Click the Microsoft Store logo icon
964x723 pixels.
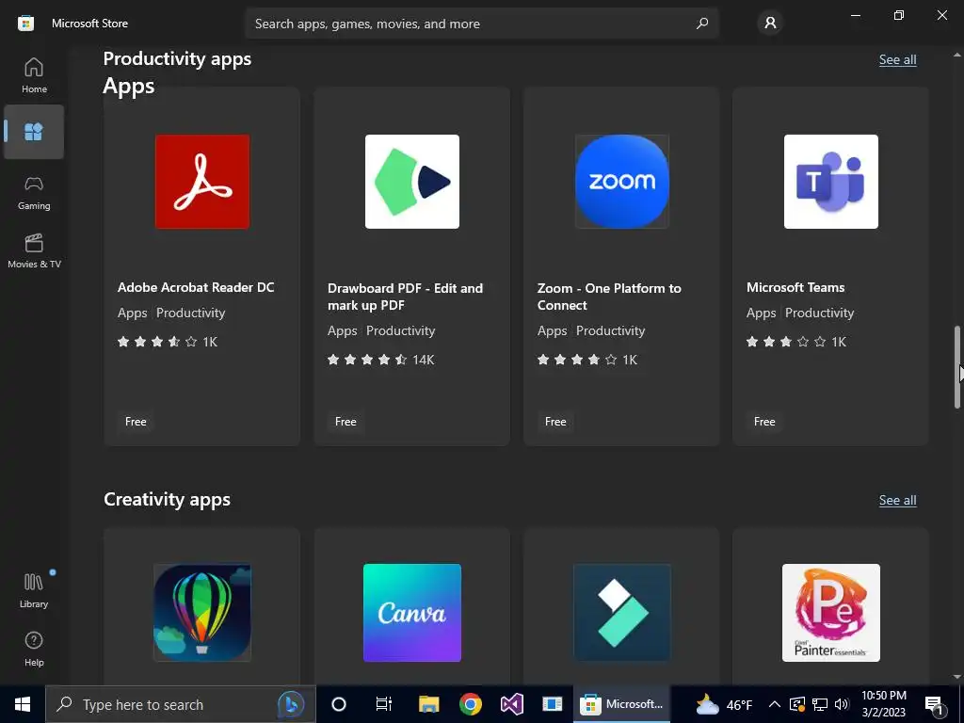coord(25,24)
